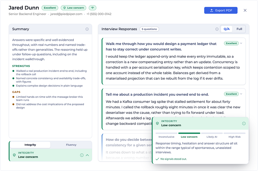
Task: Click the Senior Backend Engineer job title
Action: (27, 14)
